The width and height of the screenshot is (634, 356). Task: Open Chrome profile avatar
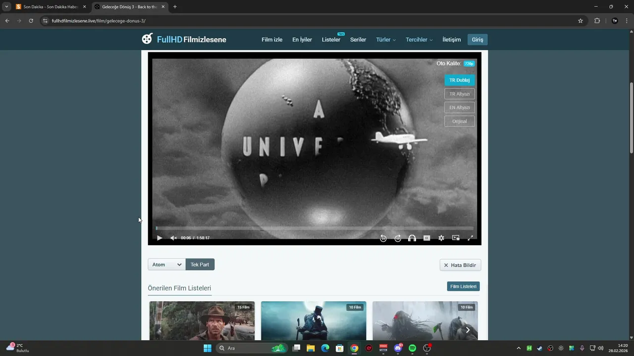tap(615, 21)
